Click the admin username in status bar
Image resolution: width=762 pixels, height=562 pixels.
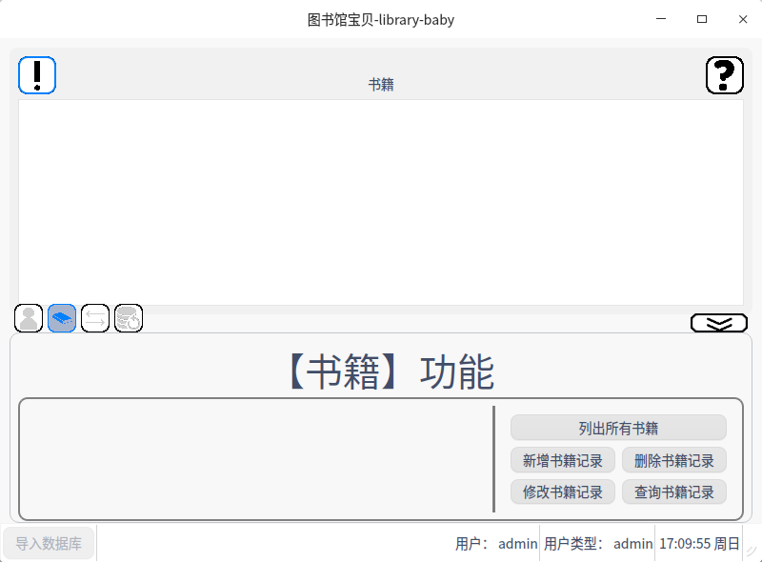click(517, 544)
